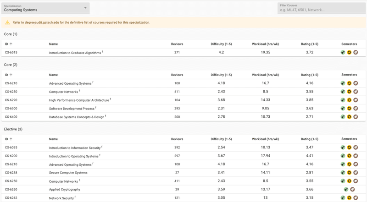Click the summer icon in the CS-6300 row
Screen dimensions: 367x202
[349, 109]
